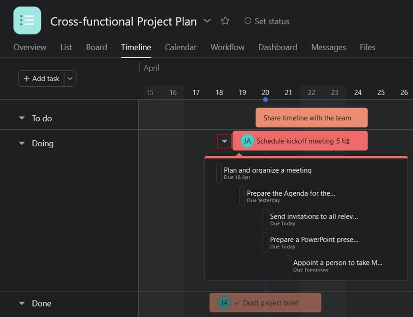Image resolution: width=413 pixels, height=317 pixels.
Task: Click Set status button
Action: (x=267, y=21)
